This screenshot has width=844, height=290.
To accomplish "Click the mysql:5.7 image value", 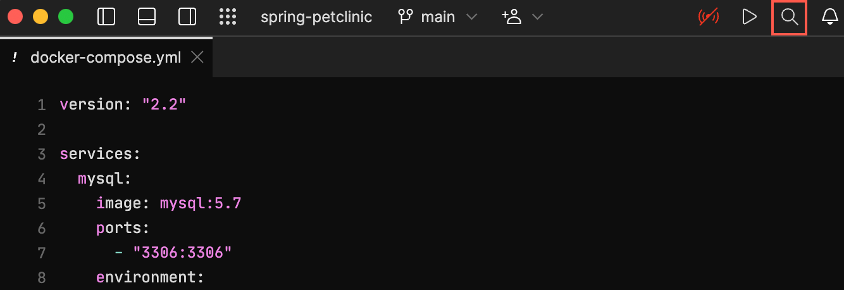I will 201,204.
